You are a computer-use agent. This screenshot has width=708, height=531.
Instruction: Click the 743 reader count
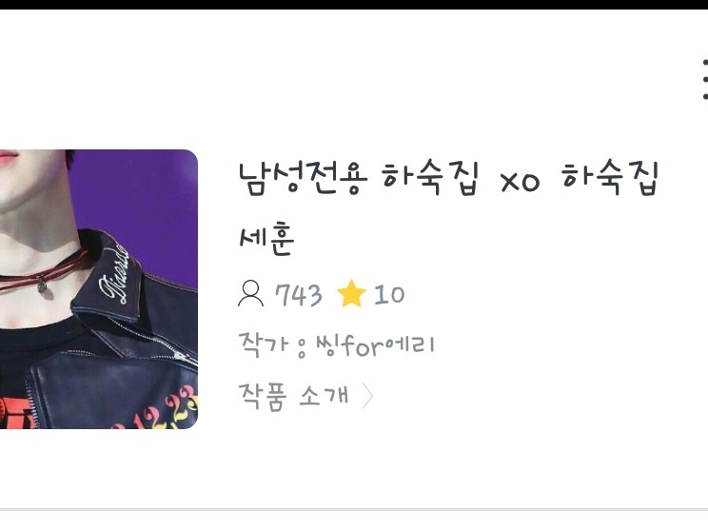[x=299, y=295]
